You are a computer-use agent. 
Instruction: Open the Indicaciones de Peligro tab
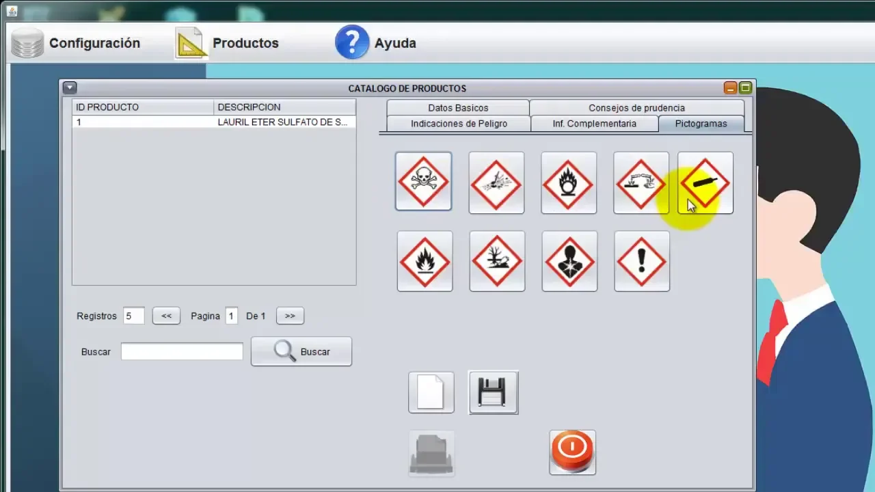(459, 124)
